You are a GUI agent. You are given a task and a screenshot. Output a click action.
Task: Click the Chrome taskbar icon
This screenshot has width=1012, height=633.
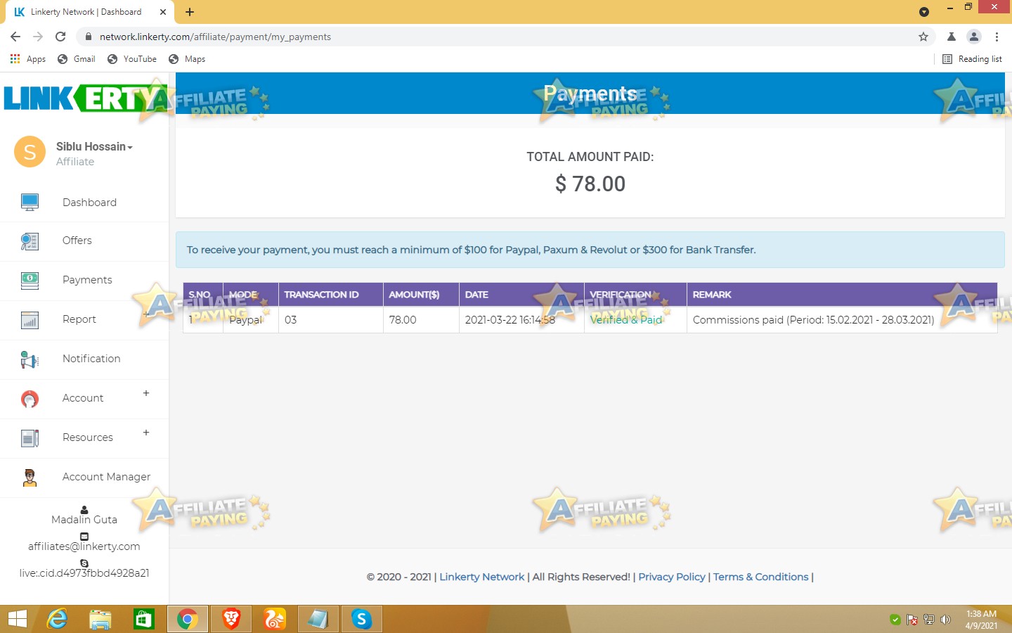188,619
